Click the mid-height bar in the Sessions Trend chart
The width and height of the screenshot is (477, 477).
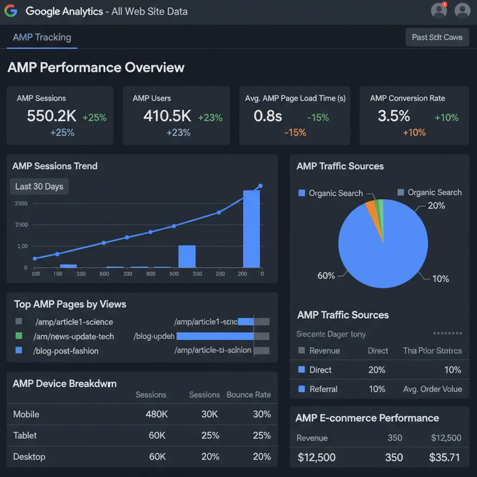187,257
